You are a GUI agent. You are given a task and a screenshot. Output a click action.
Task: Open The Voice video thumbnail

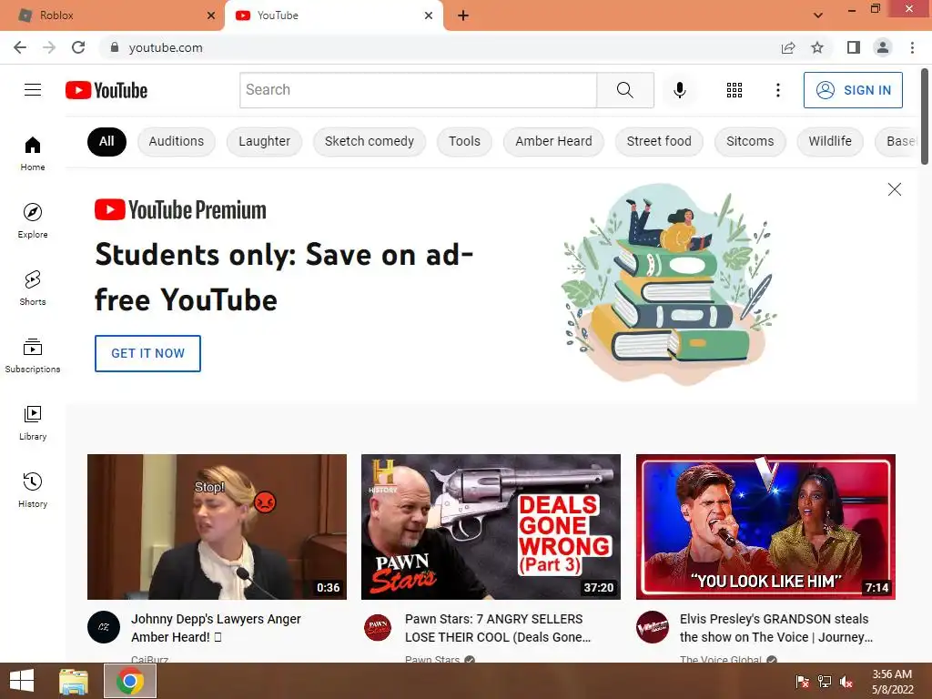[765, 527]
